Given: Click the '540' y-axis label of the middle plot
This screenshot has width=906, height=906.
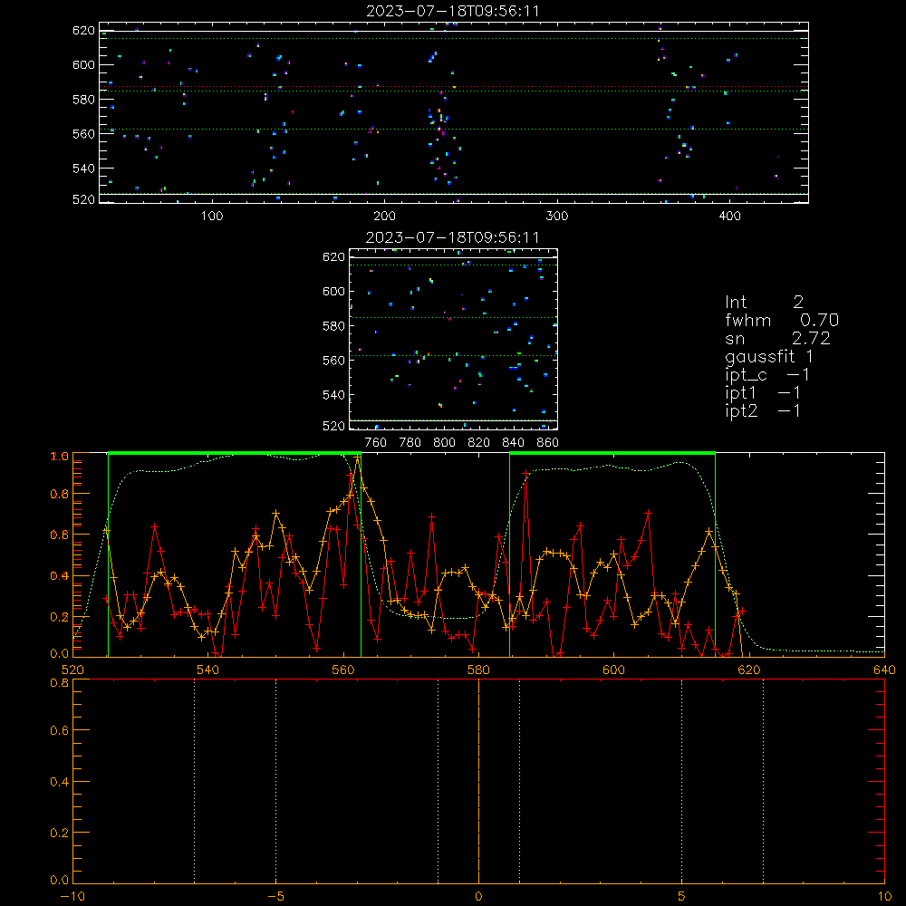Looking at the screenshot, I should click(333, 395).
